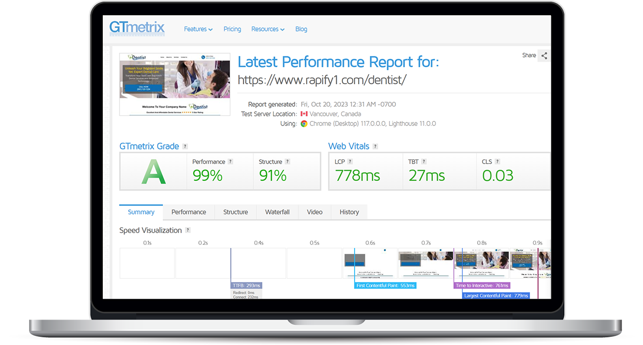Click the GTmetrix logo
Screen dimensions: 643x345
(137, 29)
